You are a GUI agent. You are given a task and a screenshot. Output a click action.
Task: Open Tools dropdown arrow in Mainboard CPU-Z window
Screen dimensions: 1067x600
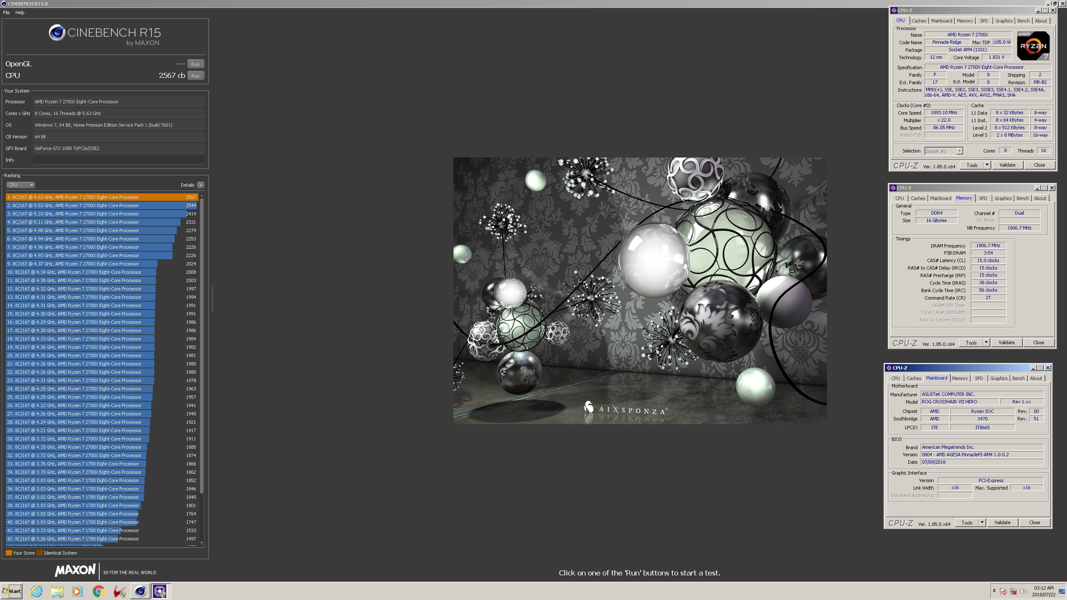982,522
